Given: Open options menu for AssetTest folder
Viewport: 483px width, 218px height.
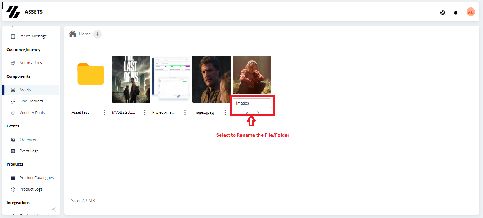Looking at the screenshot, I should pos(104,112).
